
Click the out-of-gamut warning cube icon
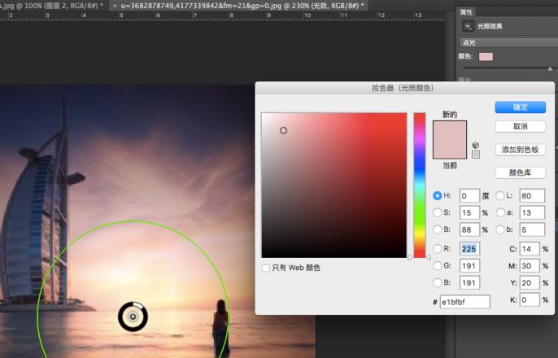(x=475, y=145)
